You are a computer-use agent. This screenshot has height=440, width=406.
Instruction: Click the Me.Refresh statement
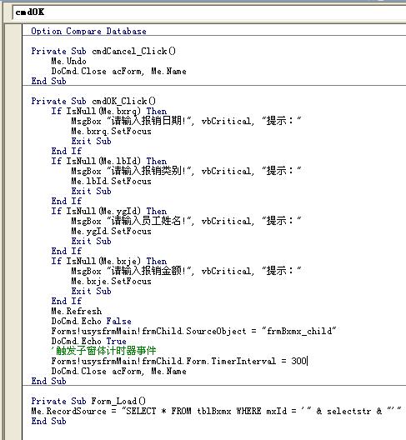77,311
